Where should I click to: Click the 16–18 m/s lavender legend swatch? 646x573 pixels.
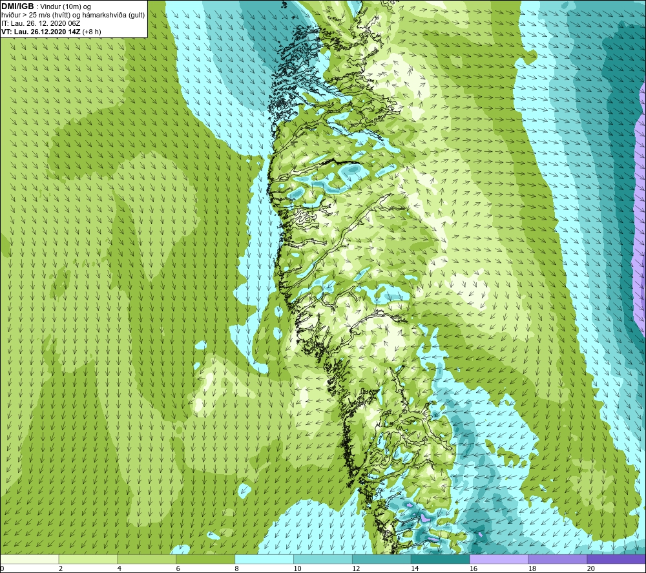click(x=499, y=559)
